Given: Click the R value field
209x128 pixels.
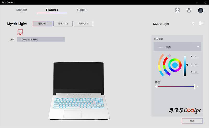Looking at the screenshot, I should [x=195, y=57].
